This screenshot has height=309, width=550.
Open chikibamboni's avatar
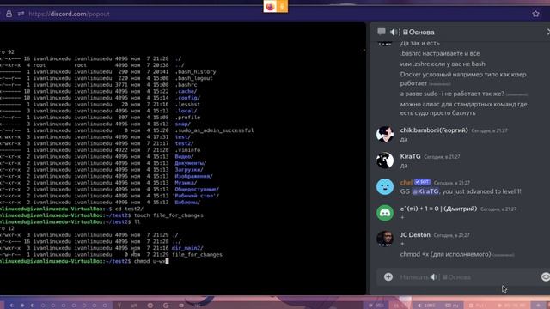coord(385,135)
